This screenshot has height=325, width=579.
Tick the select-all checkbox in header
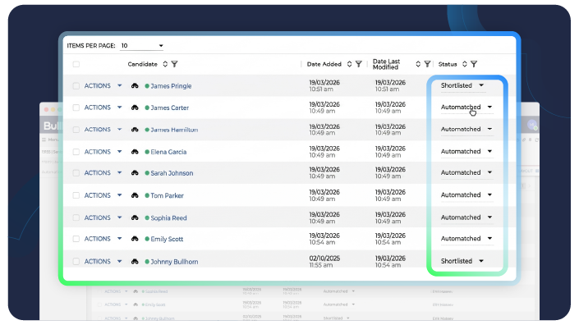tap(76, 64)
